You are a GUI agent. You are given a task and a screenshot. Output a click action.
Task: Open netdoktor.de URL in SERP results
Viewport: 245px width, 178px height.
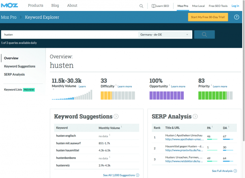(x=184, y=161)
